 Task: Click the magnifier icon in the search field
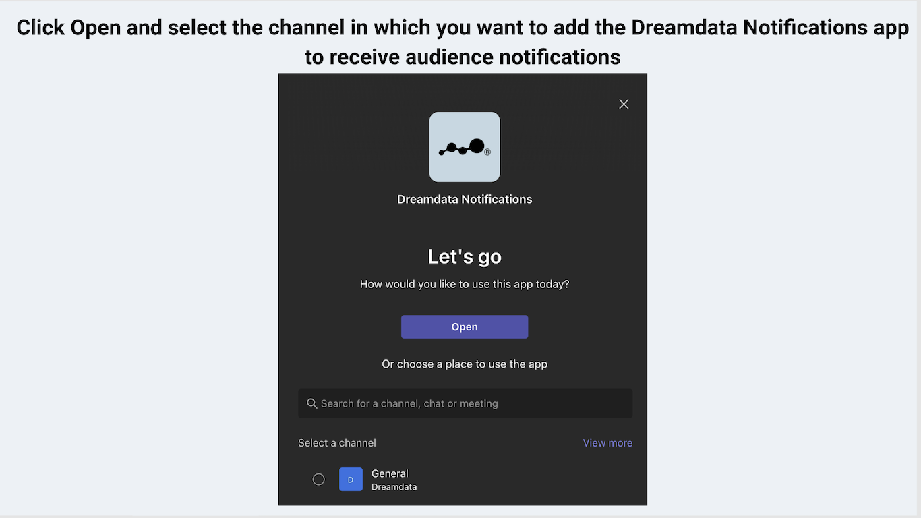tap(312, 403)
